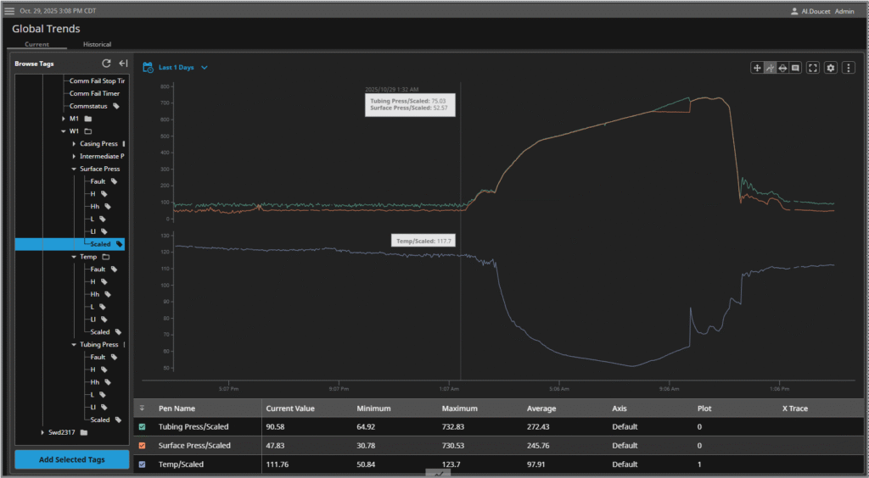Refresh the Browse Tags tree
The image size is (869, 478).
tap(106, 64)
